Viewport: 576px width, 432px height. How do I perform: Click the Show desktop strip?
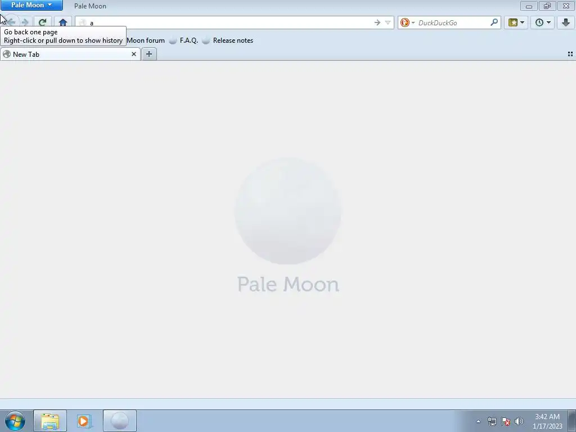click(x=572, y=421)
